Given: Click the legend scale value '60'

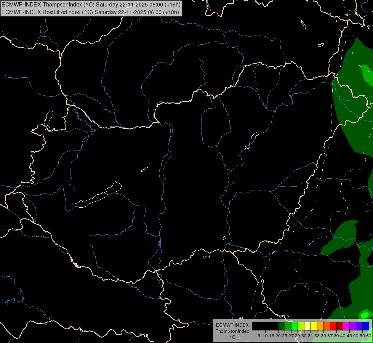Looking at the screenshot, I should coord(369,336).
